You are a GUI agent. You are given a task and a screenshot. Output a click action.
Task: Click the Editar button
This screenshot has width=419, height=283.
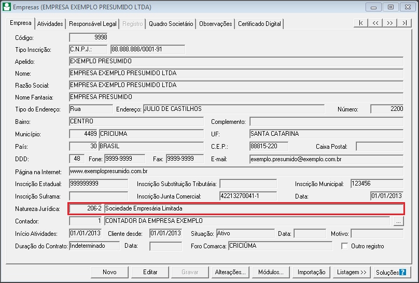150,272
